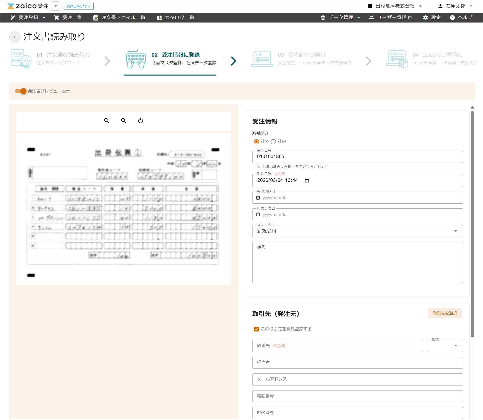483x420 pixels.
Task: Click the calendar icon in 希望納品日
Action: (258, 198)
